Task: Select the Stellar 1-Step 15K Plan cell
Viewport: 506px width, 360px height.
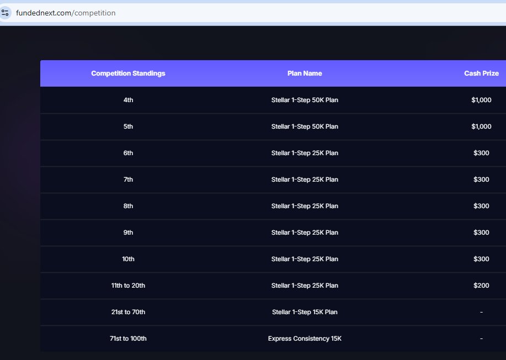Action: tap(305, 311)
